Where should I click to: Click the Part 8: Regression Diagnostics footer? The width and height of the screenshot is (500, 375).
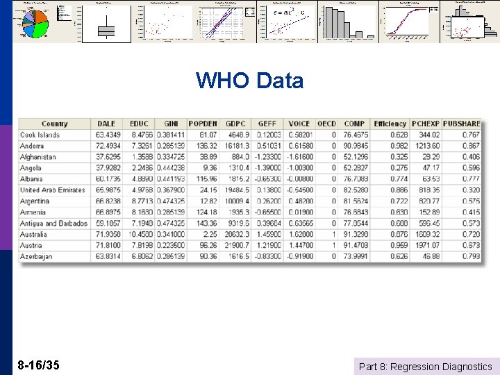tap(426, 367)
